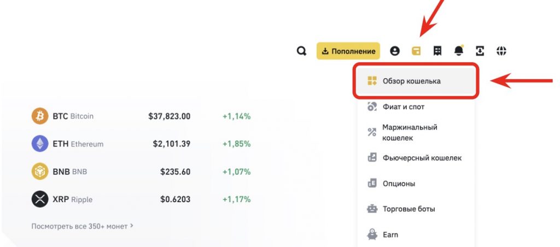Open the wallet icon in header
This screenshot has width=560, height=247.
point(416,51)
